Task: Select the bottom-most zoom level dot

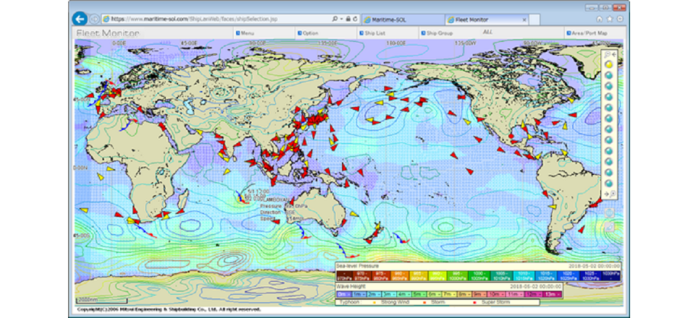Action: tap(610, 184)
